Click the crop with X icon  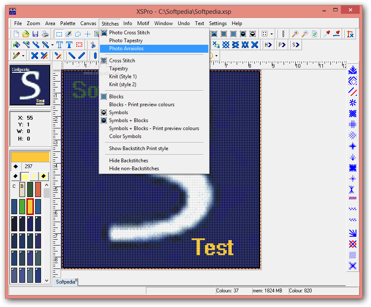tap(350, 34)
